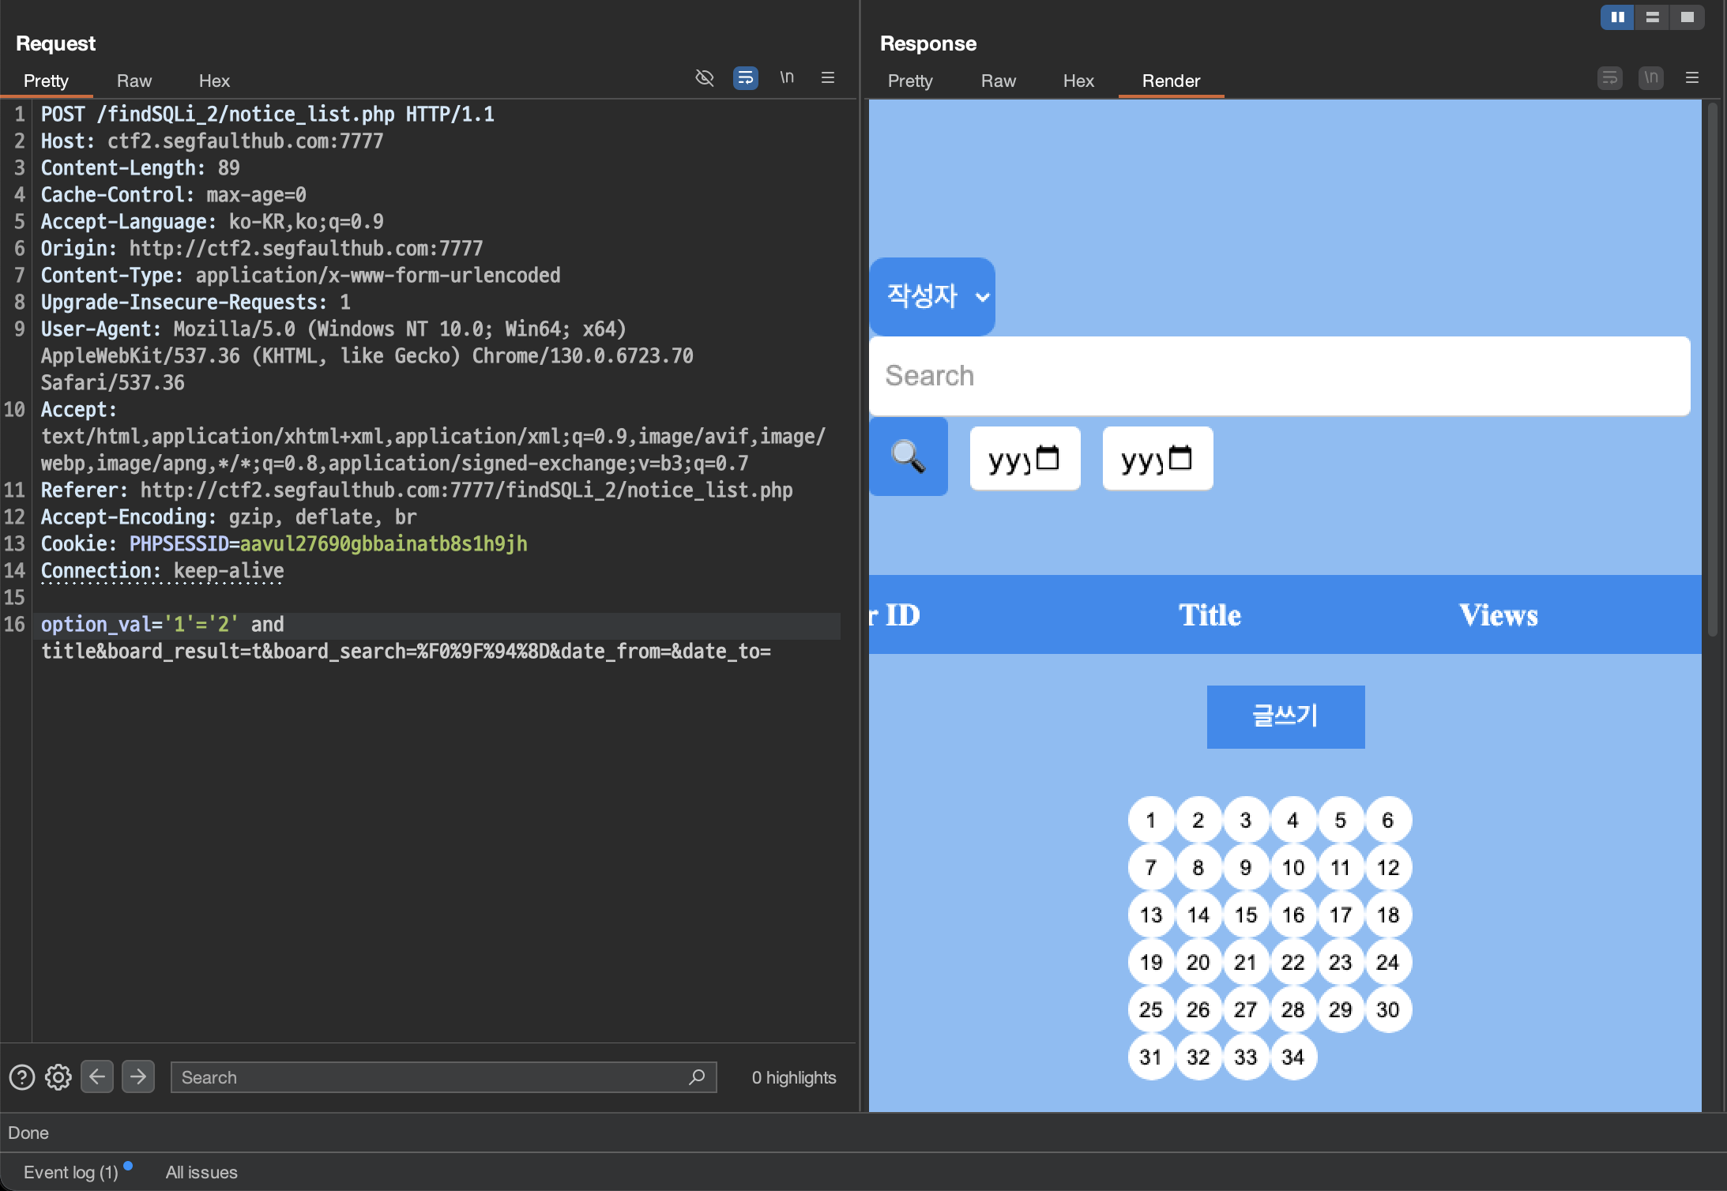
Task: Click the help question mark icon
Action: (x=22, y=1077)
